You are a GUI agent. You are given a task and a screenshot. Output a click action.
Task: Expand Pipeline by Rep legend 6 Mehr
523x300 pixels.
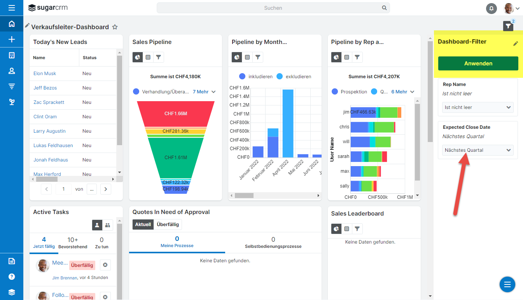(x=403, y=92)
